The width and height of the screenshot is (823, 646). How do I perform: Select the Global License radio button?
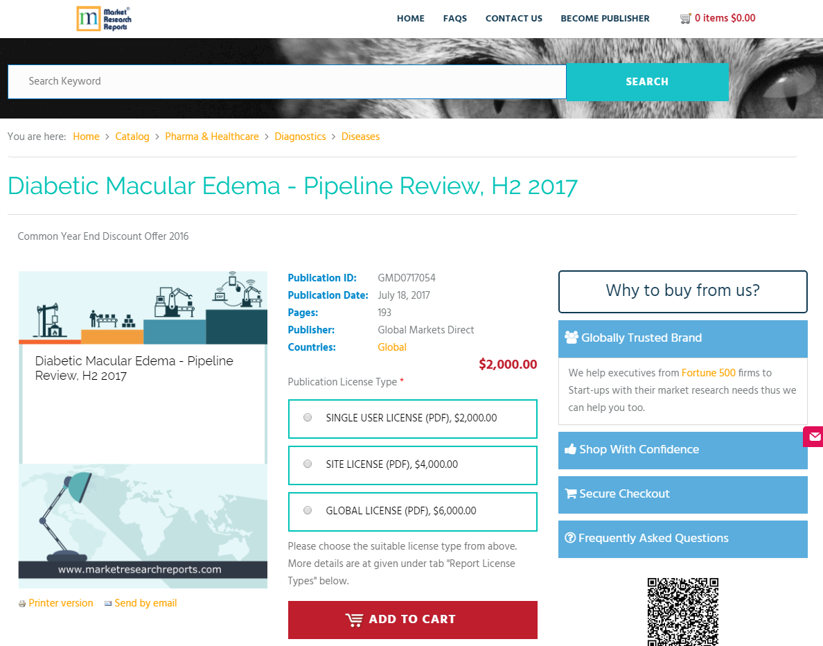[307, 509]
